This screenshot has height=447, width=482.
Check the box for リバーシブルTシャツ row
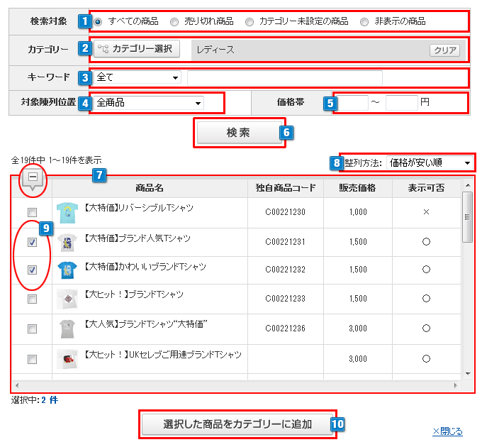[32, 213]
